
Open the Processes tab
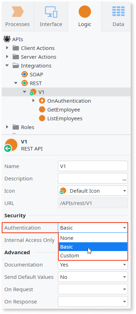[18, 17]
